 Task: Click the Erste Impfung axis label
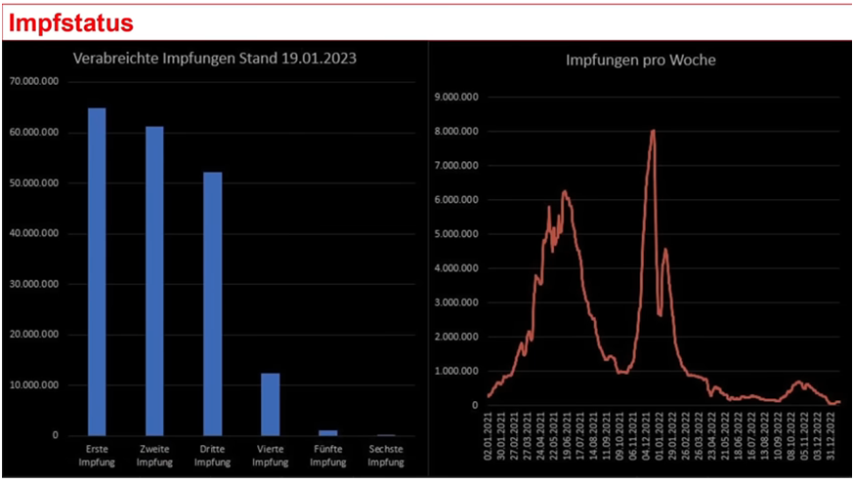[x=97, y=454]
